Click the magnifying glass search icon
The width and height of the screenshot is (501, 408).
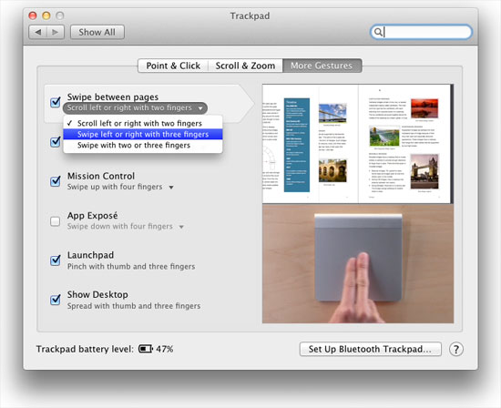point(378,32)
